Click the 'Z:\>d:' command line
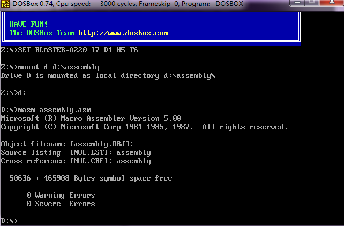Image resolution: width=344 pixels, height=226 pixels. coord(13,93)
